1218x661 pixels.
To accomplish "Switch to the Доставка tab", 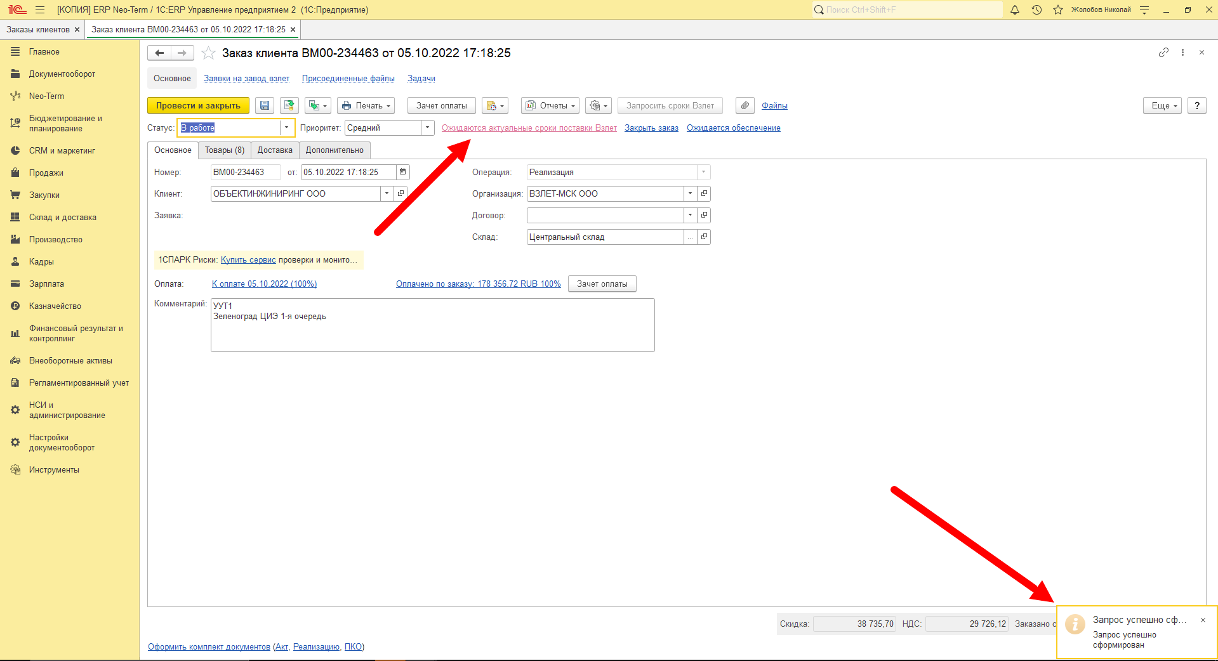I will 275,150.
